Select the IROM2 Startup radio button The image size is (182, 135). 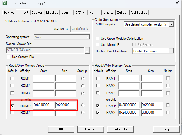point(83,112)
